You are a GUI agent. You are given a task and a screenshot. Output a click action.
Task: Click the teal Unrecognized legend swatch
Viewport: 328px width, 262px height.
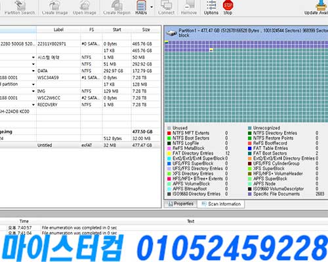pos(250,128)
